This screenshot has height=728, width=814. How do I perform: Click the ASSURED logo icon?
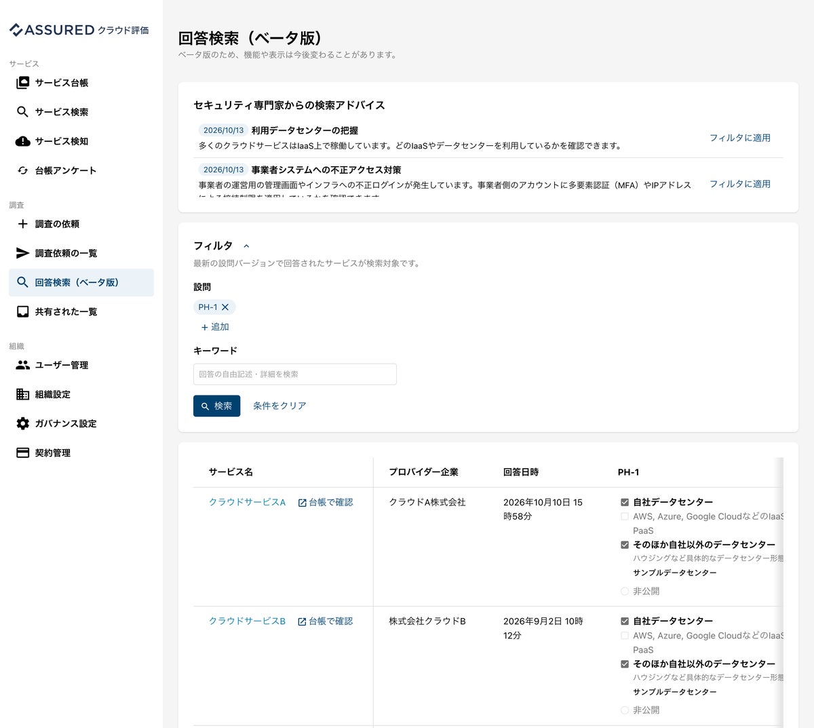tap(16, 30)
